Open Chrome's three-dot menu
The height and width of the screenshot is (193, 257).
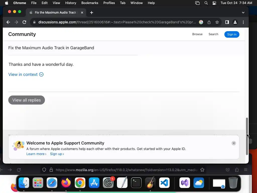click(243, 22)
